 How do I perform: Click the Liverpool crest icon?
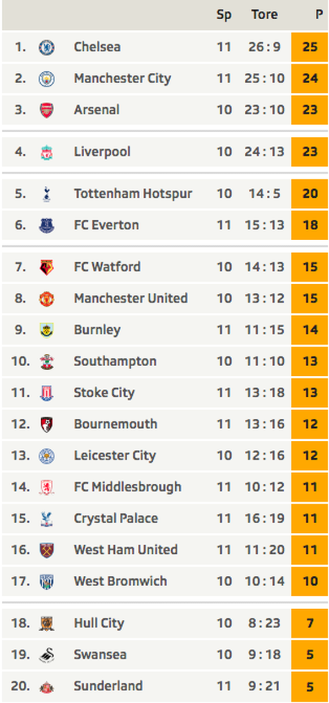(x=46, y=152)
